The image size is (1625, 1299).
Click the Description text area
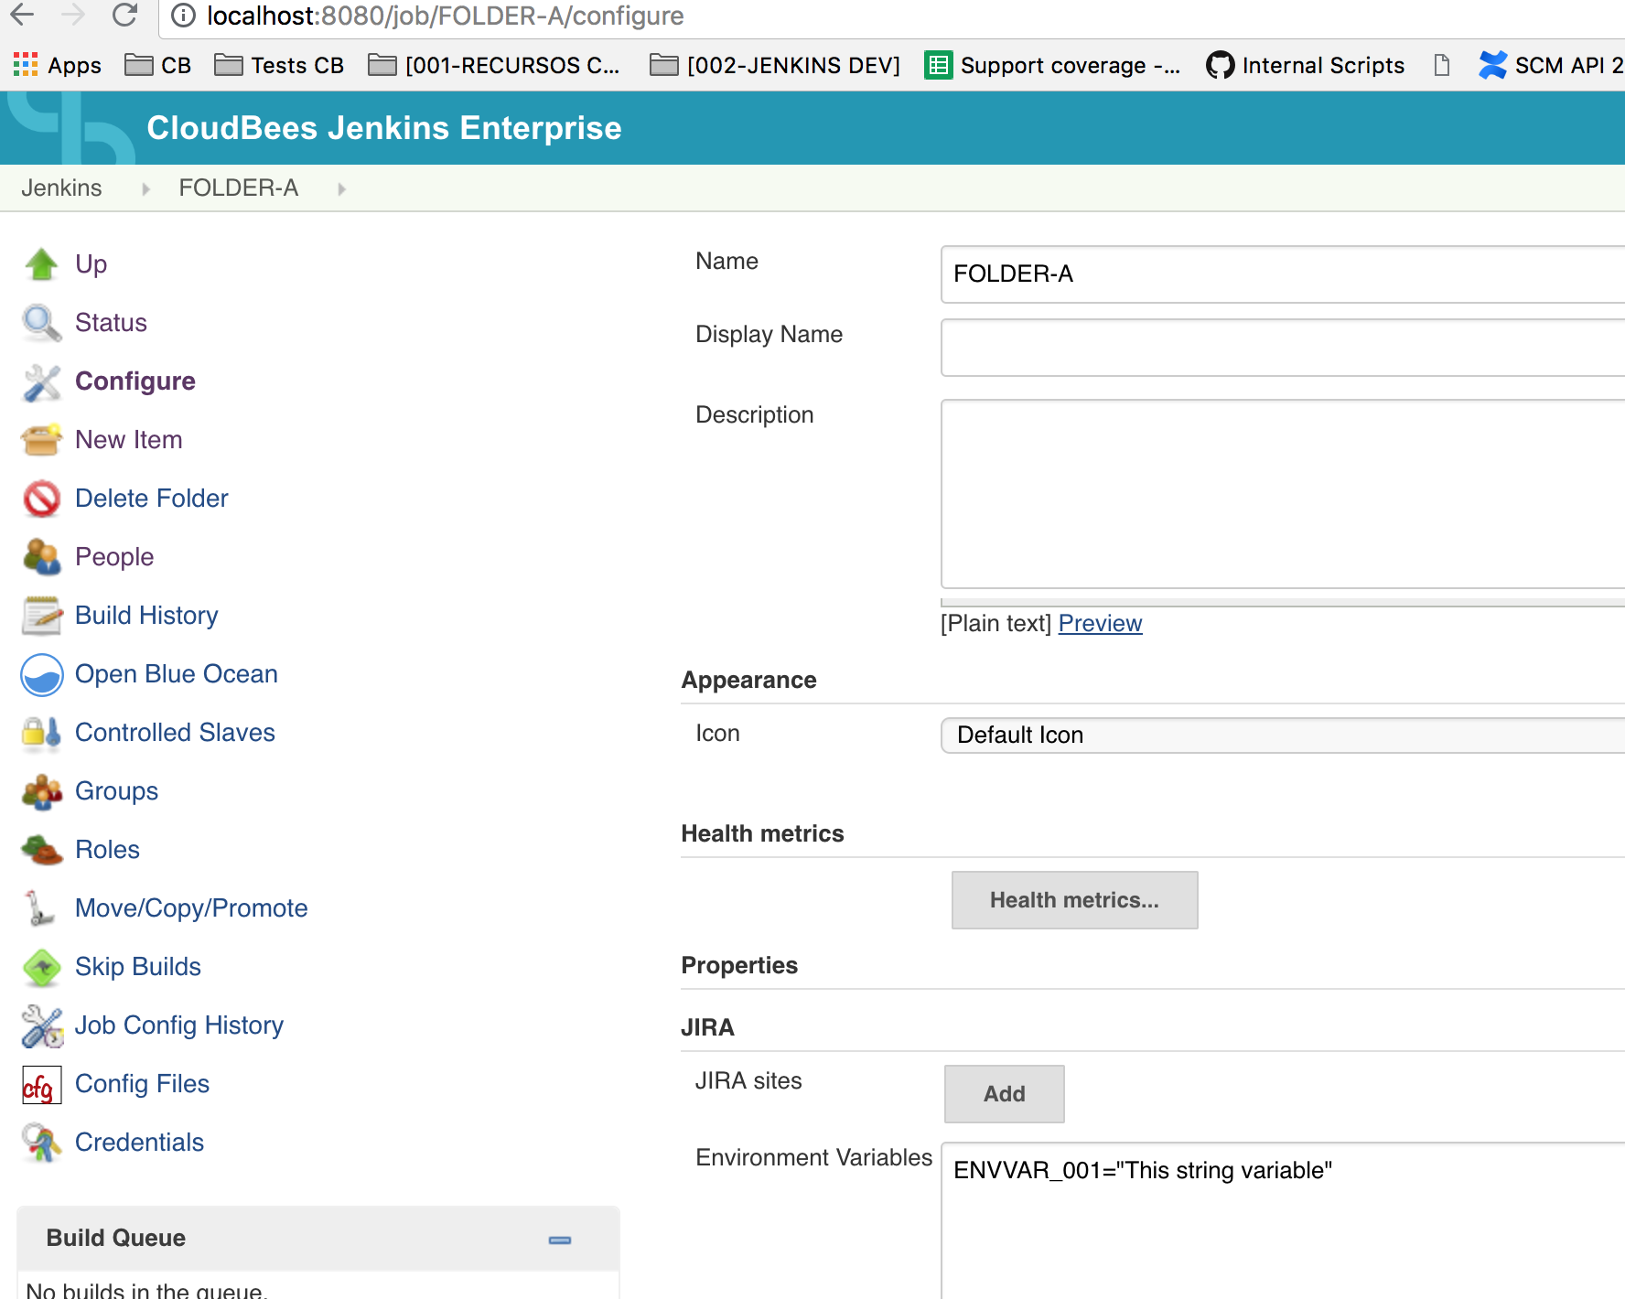click(1283, 494)
